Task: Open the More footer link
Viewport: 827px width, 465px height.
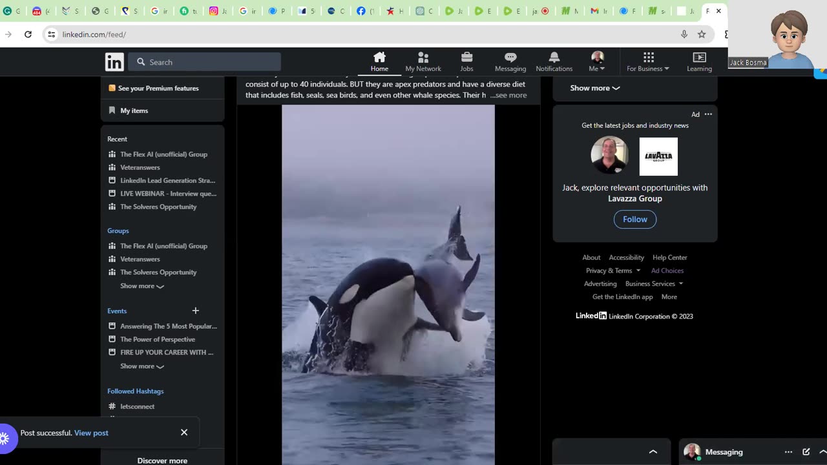Action: point(669,296)
